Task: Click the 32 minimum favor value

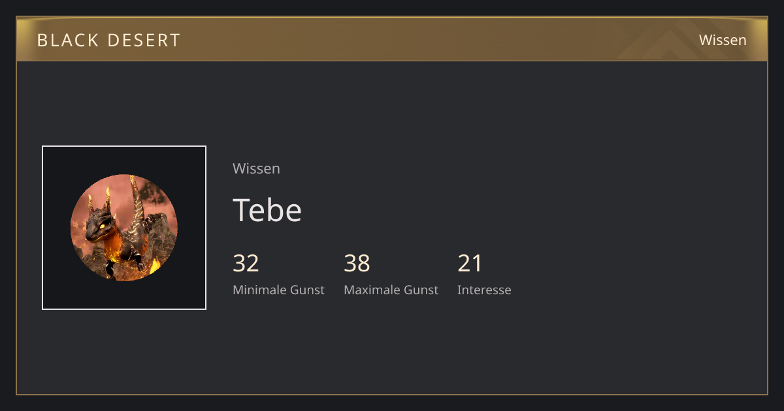Action: click(246, 264)
